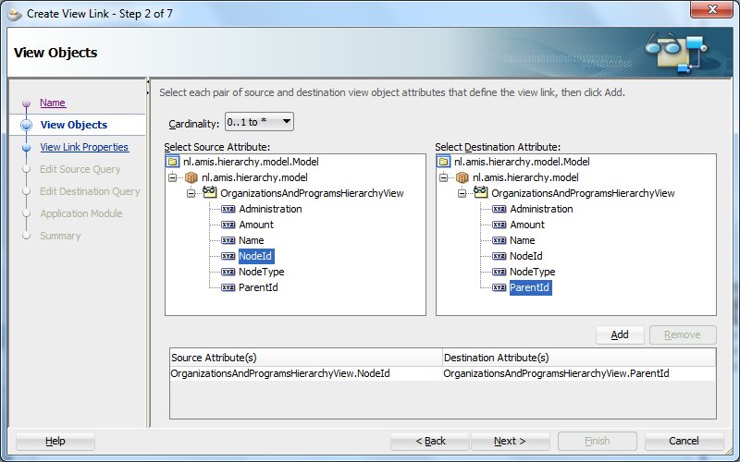Select Amount in the source attribute tree

256,225
